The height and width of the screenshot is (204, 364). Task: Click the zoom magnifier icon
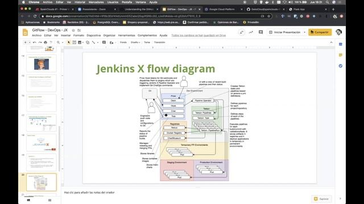pyautogui.click(x=58, y=42)
